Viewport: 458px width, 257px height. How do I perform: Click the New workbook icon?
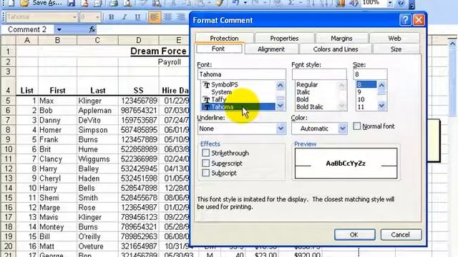tap(11, 3)
